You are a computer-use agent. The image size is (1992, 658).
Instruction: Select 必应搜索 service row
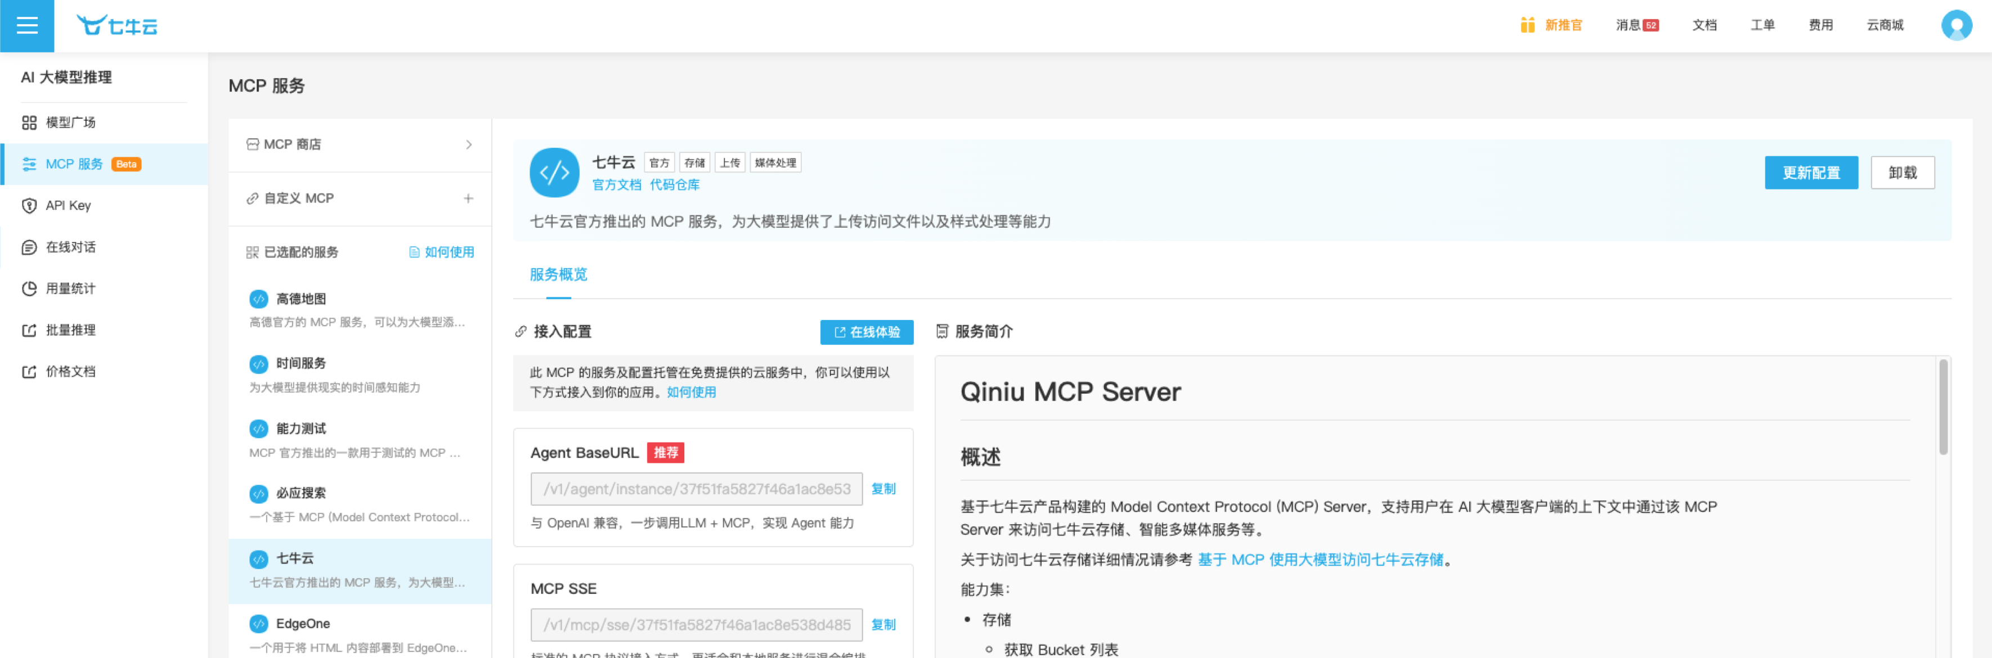(x=360, y=505)
